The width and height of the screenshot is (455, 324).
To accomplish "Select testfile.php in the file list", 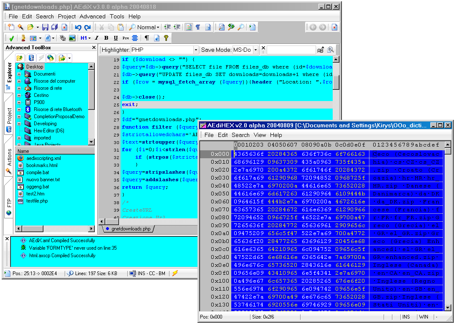I will click(37, 201).
